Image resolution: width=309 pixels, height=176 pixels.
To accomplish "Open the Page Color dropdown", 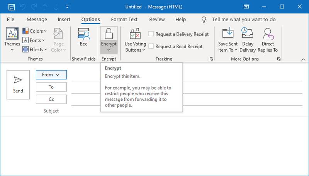I will 58,40.
